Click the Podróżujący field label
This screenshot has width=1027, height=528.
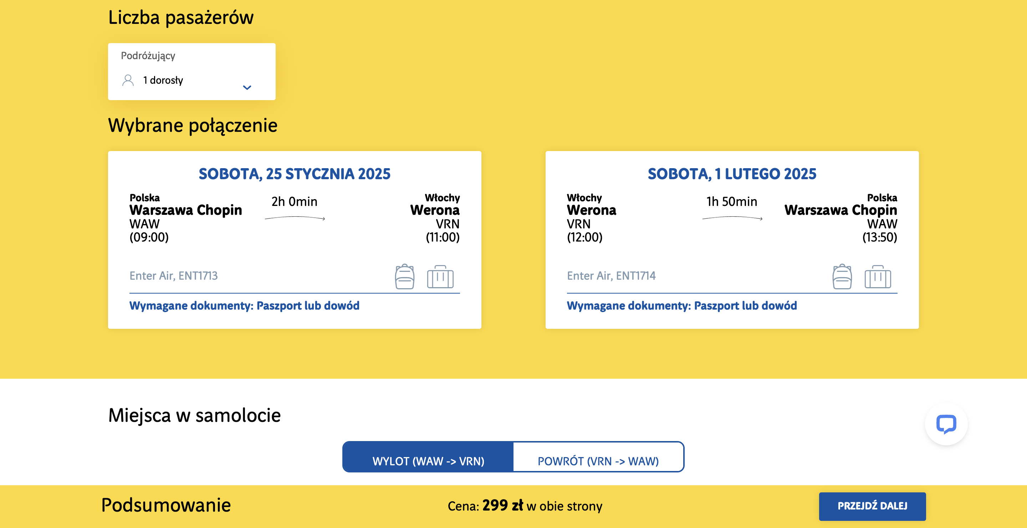148,56
